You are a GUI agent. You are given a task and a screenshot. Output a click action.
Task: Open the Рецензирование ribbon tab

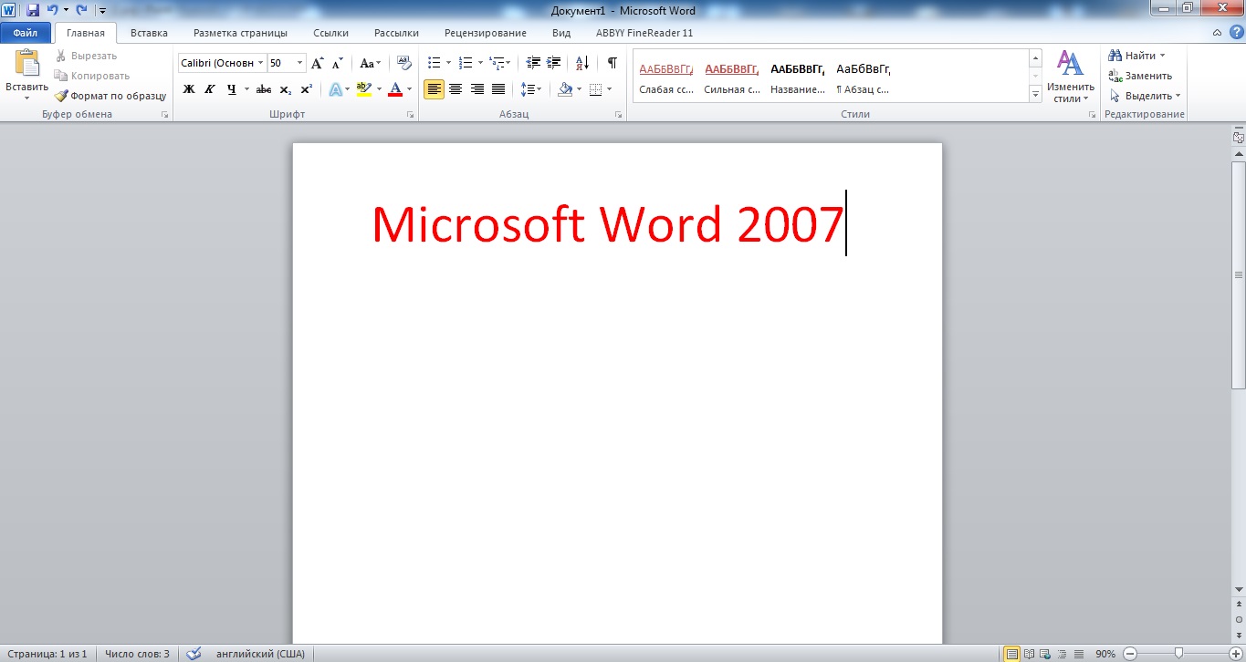click(485, 32)
